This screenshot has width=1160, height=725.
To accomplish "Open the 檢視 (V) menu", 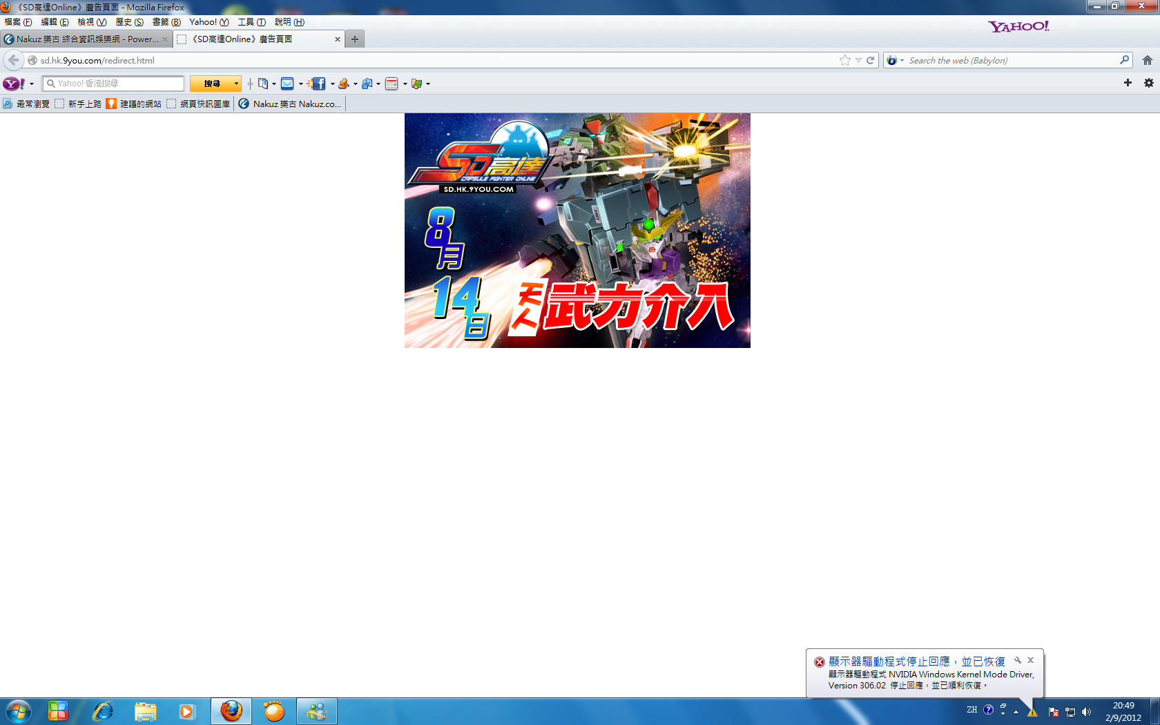I will click(92, 22).
